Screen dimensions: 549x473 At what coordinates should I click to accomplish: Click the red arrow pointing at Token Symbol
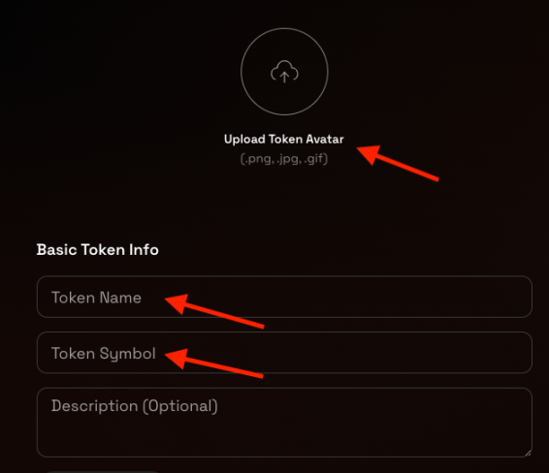[x=214, y=363]
